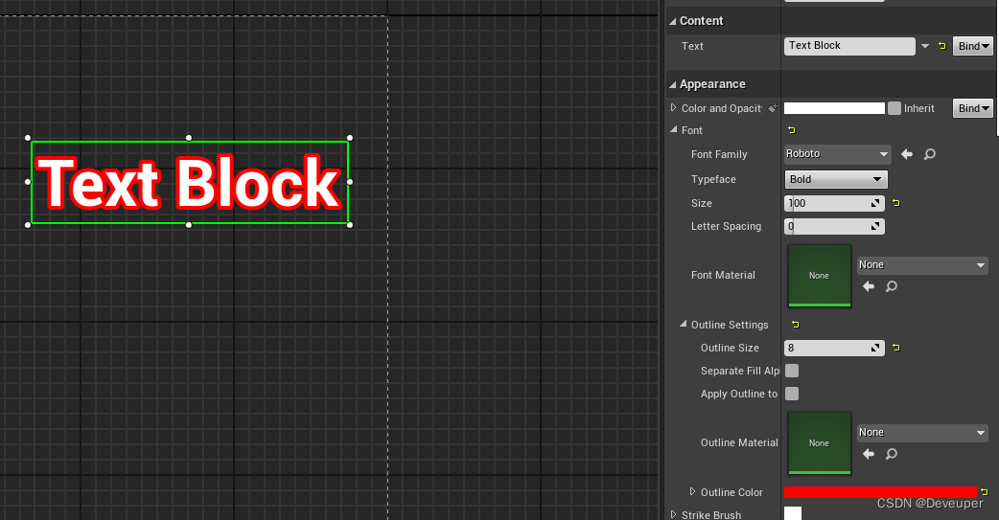Enable Separate Fill Alpha checkbox
Image resolution: width=999 pixels, height=520 pixels.
[x=792, y=371]
